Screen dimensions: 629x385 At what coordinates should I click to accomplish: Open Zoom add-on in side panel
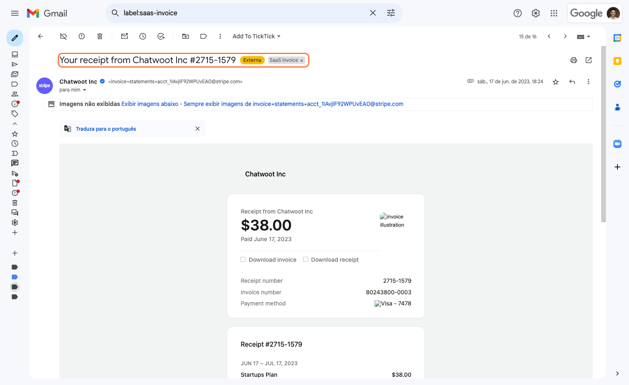click(617, 144)
